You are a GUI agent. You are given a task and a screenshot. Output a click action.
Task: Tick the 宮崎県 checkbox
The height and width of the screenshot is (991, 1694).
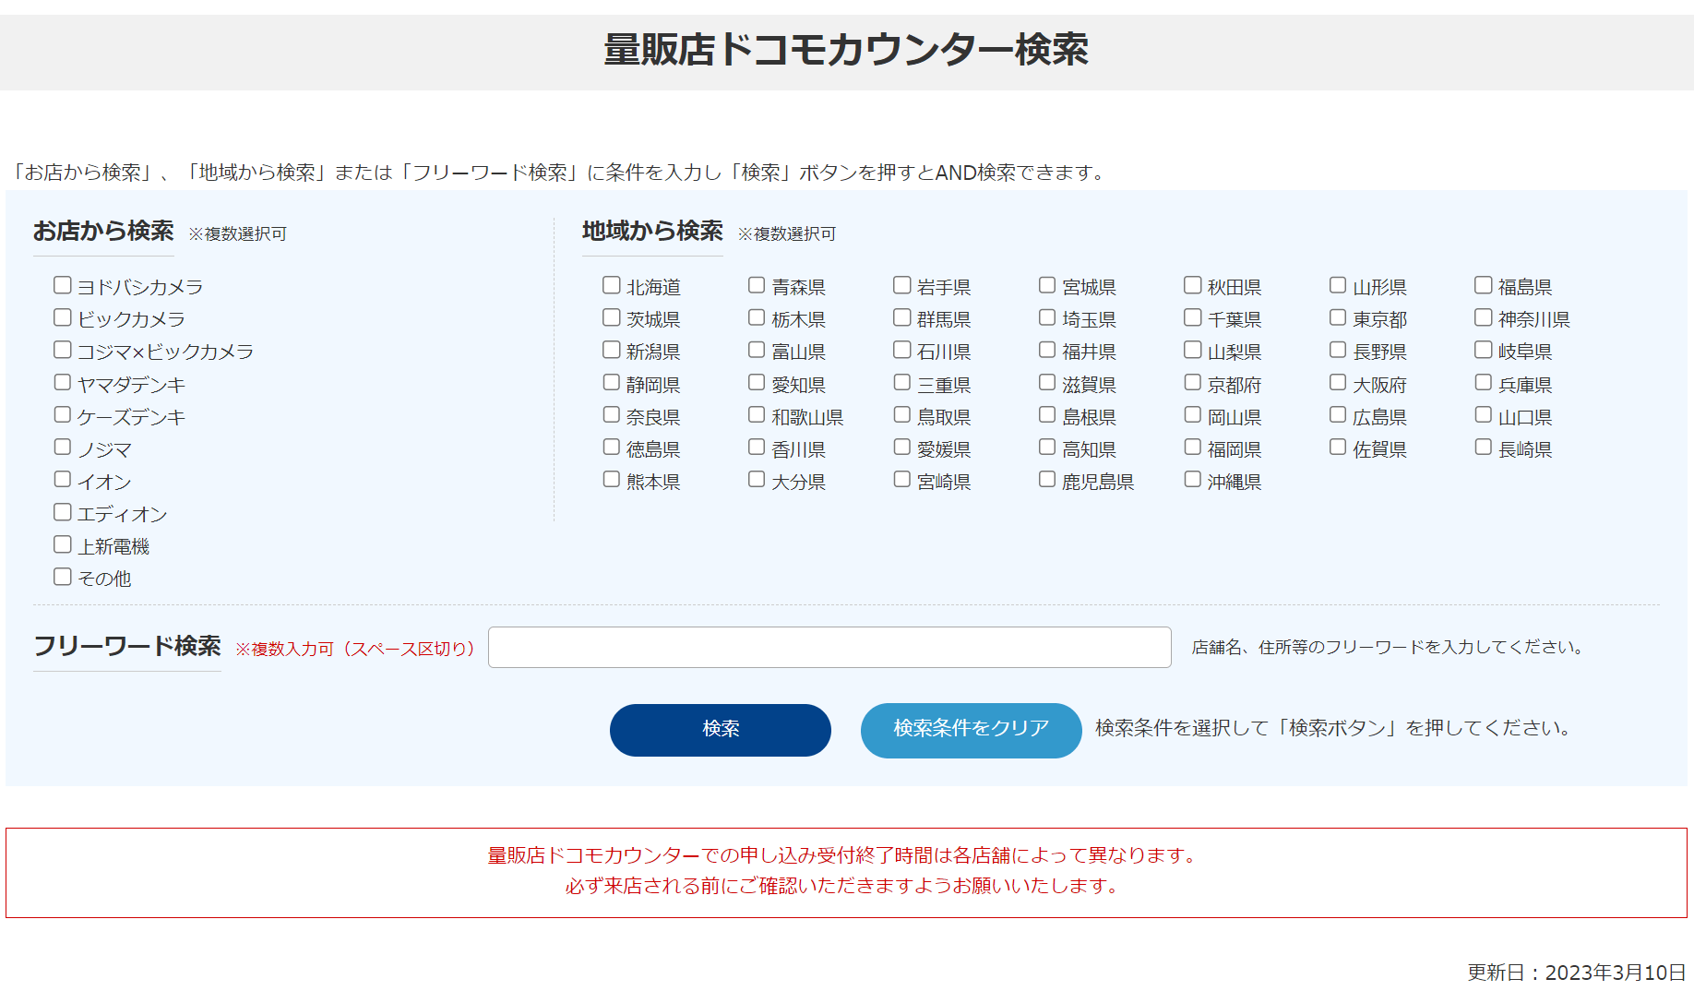(902, 479)
